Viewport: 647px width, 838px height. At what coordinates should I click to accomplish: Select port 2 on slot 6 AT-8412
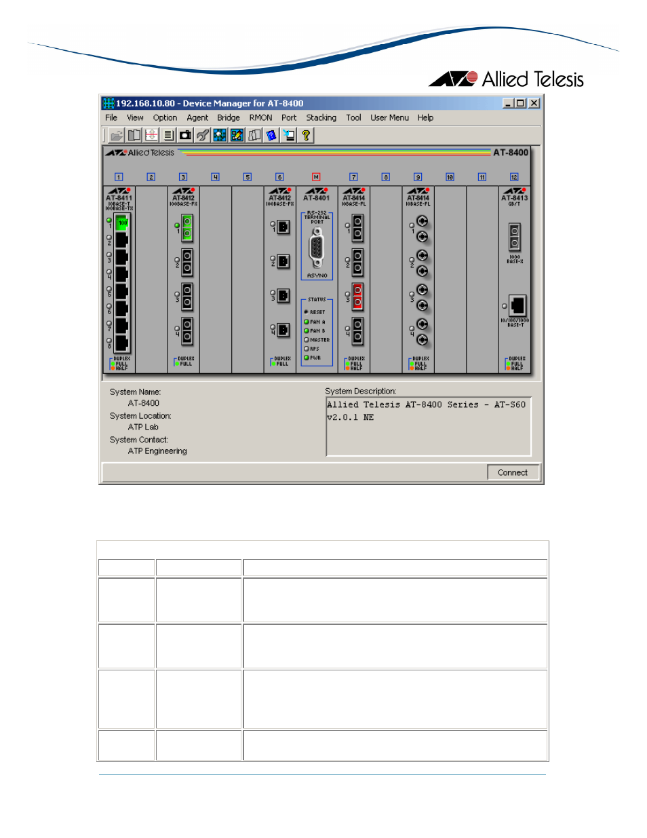tap(283, 261)
